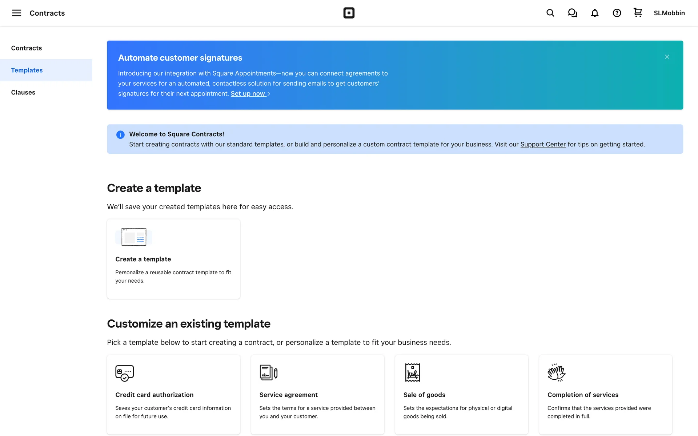Click the Sale of goods receipt icon
This screenshot has width=698, height=436.
[x=412, y=372]
